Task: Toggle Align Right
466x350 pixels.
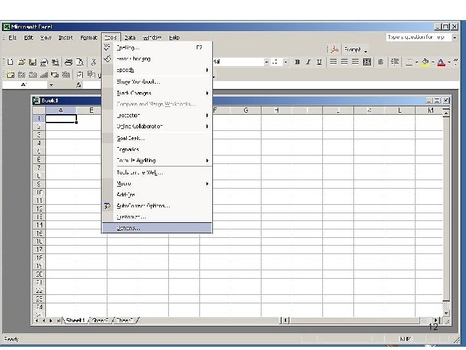Action: (355, 62)
